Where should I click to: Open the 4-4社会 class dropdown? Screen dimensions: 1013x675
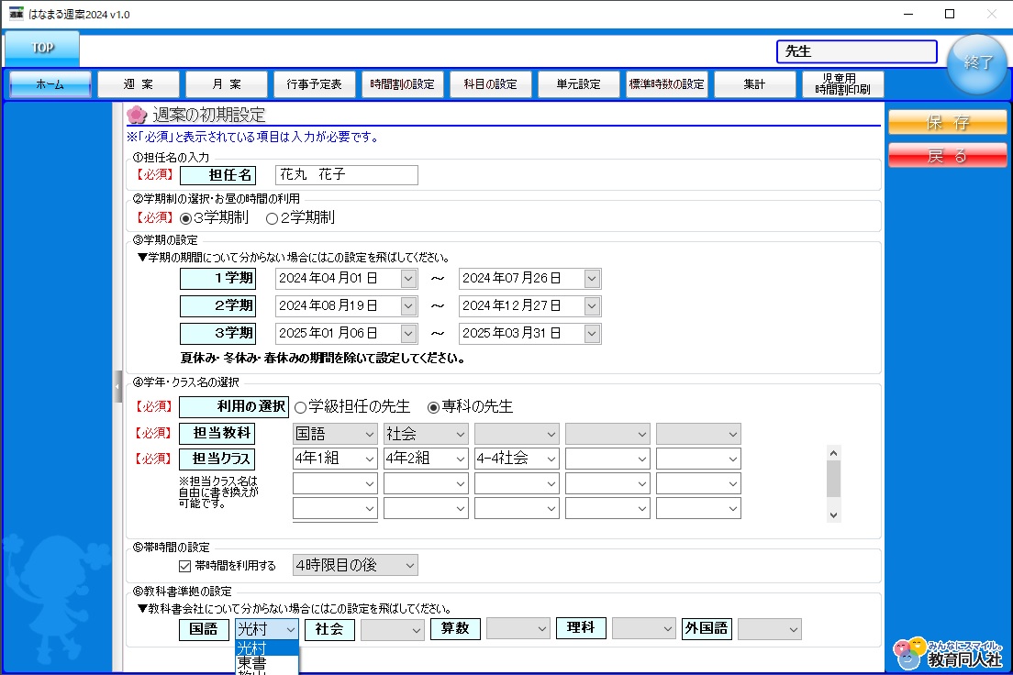[517, 459]
